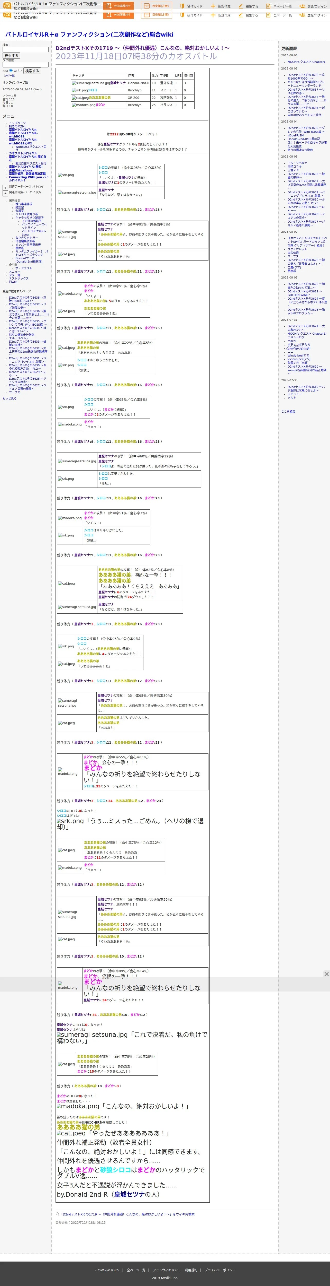The image size is (330, 1286).
Task: Open 苦魔(クマ) in update history
Action: pyautogui.click(x=294, y=267)
